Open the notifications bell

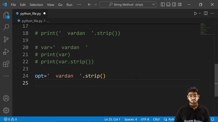[213, 119]
